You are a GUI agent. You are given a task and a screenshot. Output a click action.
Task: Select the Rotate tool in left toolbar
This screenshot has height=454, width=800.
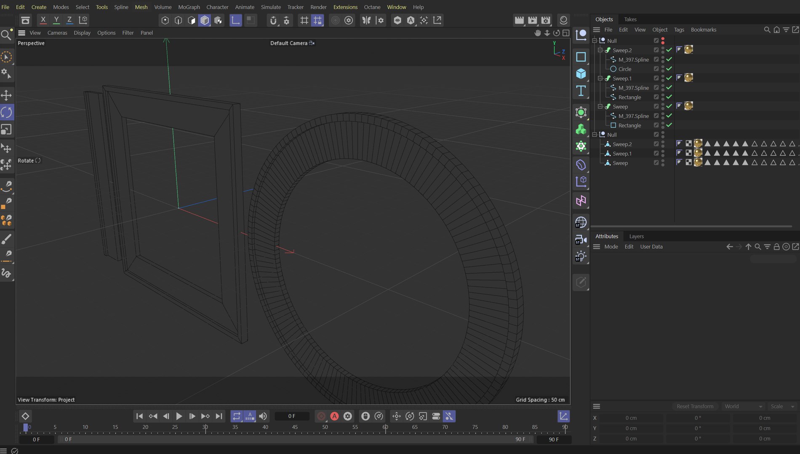pos(6,112)
